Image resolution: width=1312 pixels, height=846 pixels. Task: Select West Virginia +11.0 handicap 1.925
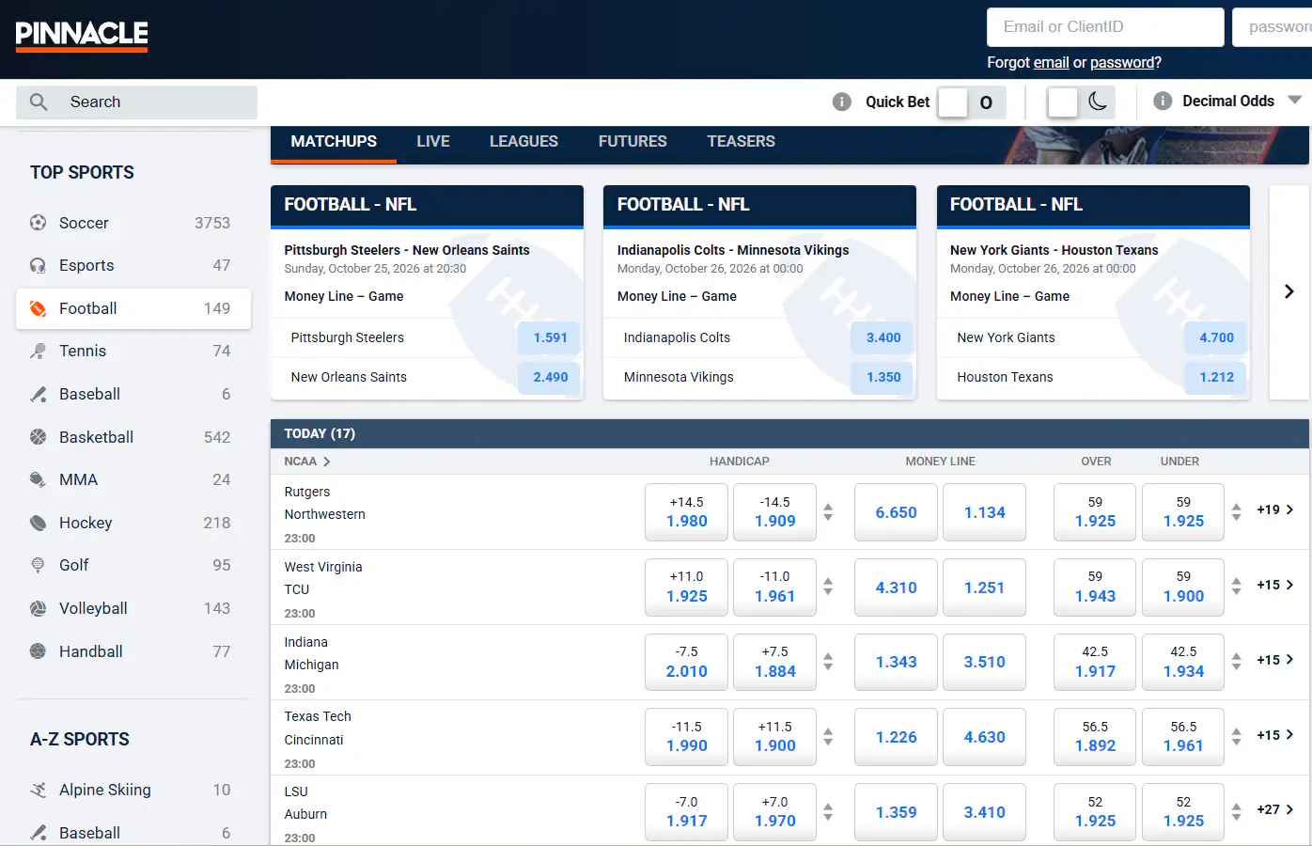pyautogui.click(x=686, y=587)
